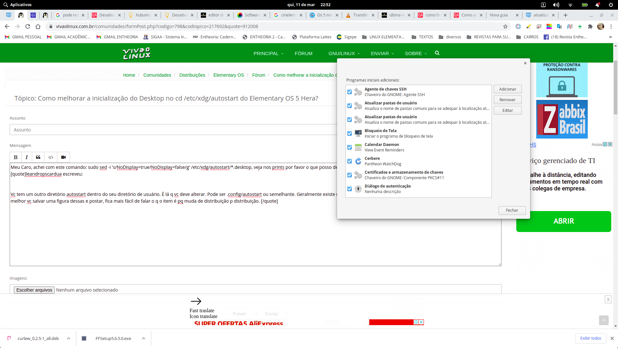Insert a code block via code icon
The image size is (618, 348).
coord(51,157)
